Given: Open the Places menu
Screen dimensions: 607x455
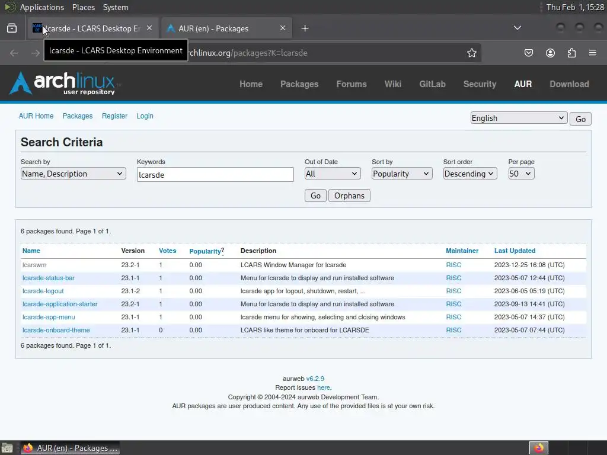Looking at the screenshot, I should point(83,7).
